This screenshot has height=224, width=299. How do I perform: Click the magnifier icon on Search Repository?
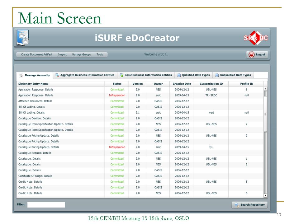237,205
